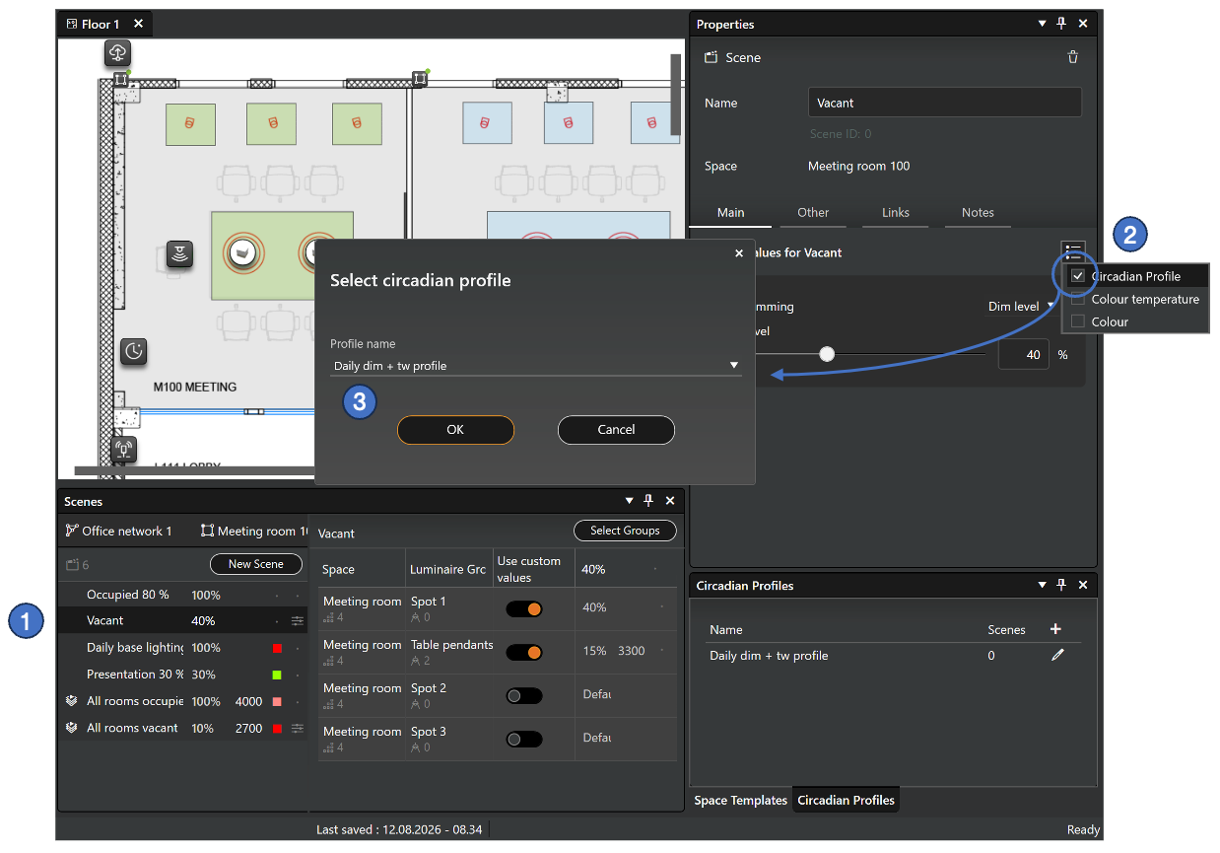The image size is (1220, 853).
Task: Switch to the Links tab
Action: pos(896,212)
